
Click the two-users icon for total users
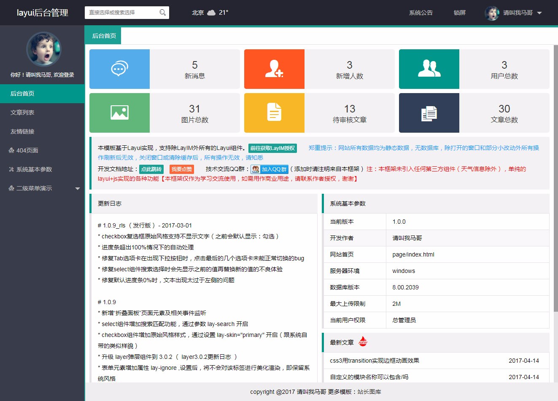(x=429, y=69)
